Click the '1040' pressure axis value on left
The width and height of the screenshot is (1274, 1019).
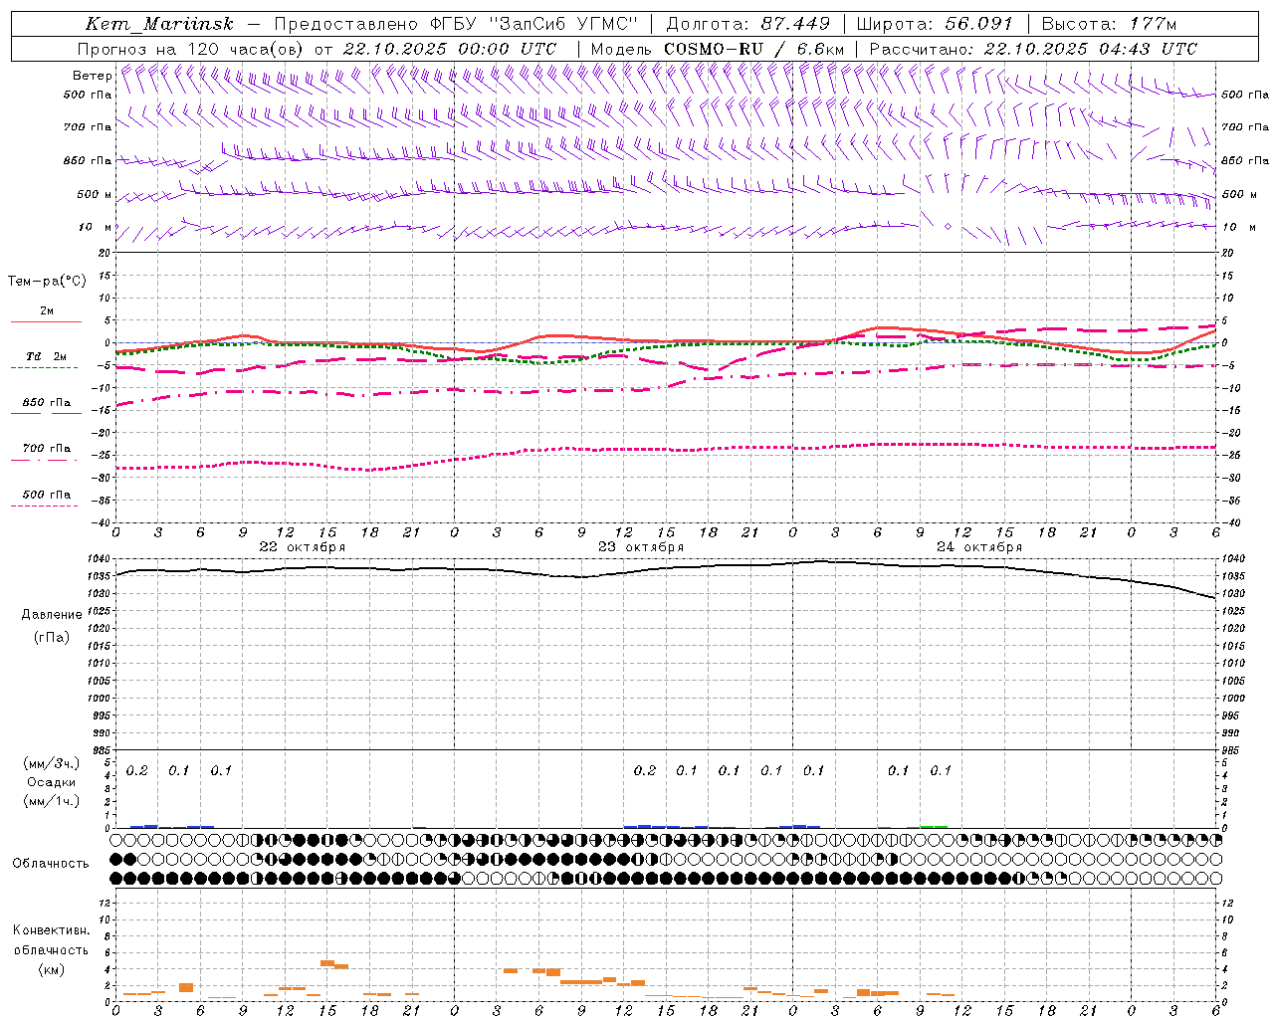(x=101, y=559)
